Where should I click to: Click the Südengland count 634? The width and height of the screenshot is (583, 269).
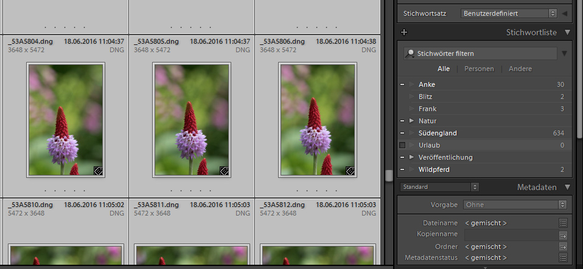coord(559,133)
